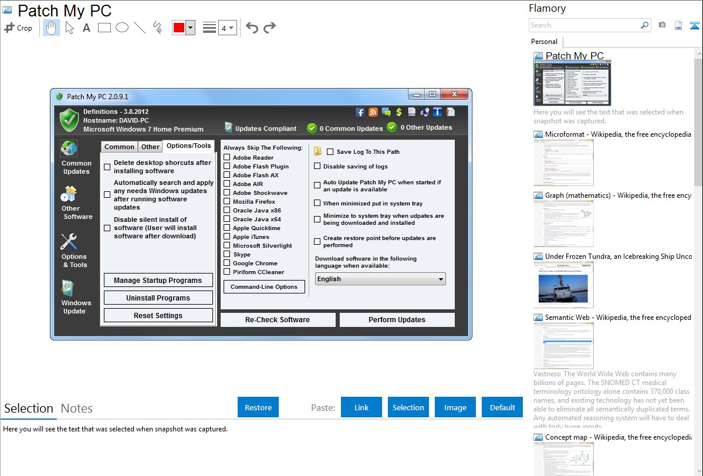Click the Facebook icon in Patch My PC

tap(360, 112)
